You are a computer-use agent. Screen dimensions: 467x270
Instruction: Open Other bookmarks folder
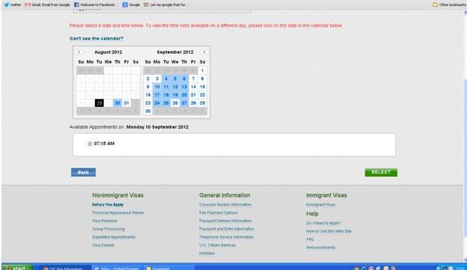(x=449, y=4)
